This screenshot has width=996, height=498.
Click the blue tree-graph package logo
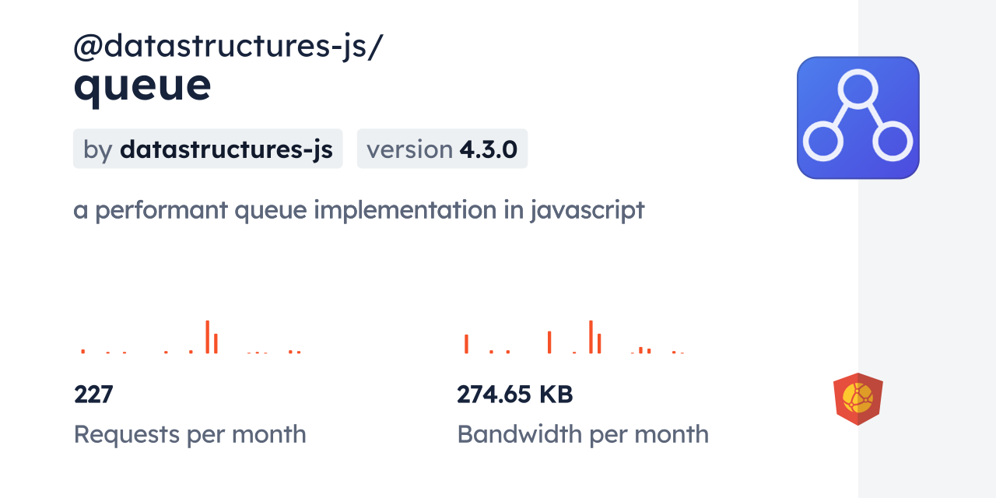pyautogui.click(x=857, y=117)
